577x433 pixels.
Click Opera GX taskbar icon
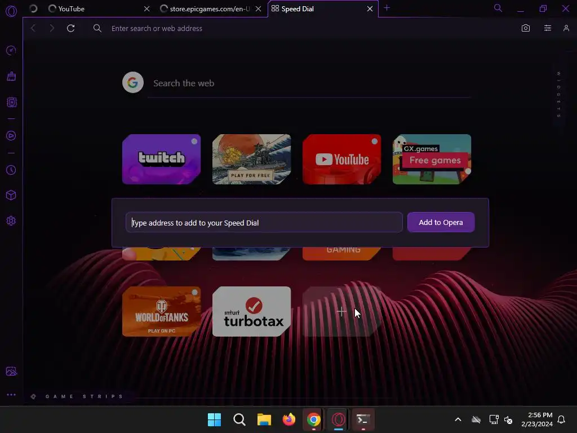click(x=339, y=419)
